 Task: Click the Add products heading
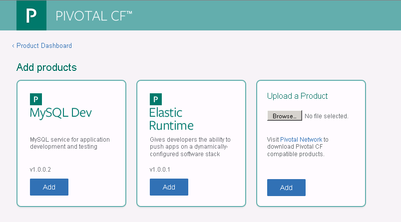46,67
